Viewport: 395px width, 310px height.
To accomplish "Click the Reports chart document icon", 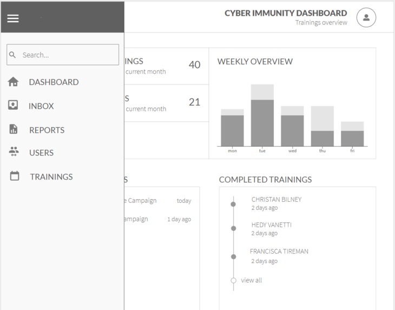I will coord(14,129).
